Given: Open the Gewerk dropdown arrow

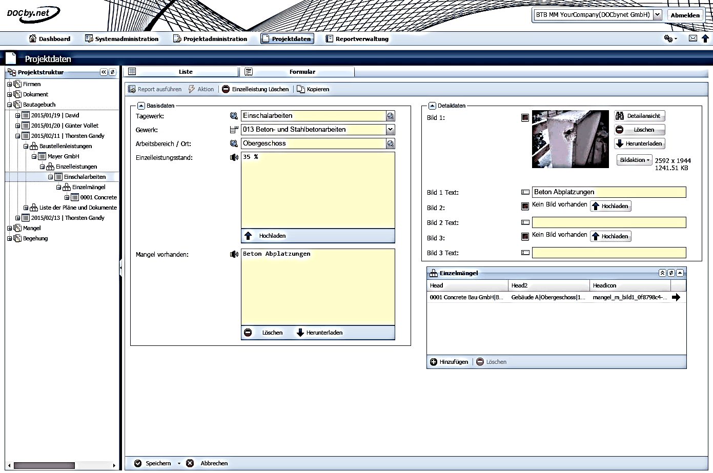Looking at the screenshot, I should click(391, 130).
